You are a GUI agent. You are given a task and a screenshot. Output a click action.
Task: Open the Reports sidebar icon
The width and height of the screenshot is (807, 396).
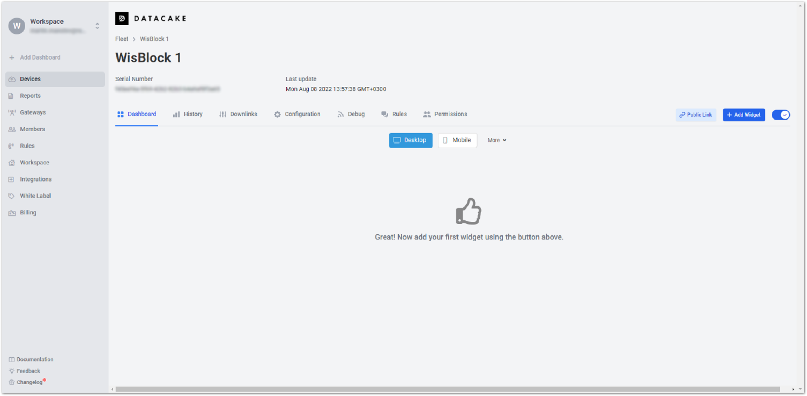point(11,96)
